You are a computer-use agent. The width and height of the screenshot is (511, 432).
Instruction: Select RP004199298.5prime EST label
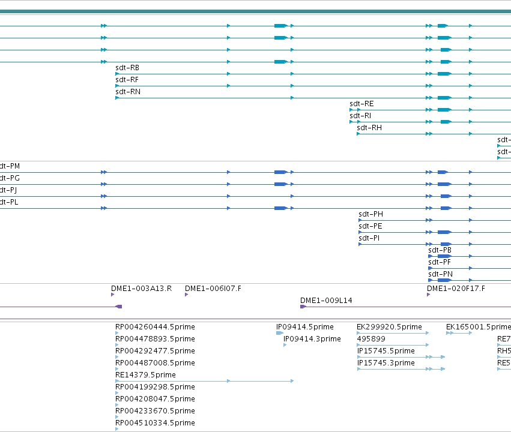coord(155,387)
